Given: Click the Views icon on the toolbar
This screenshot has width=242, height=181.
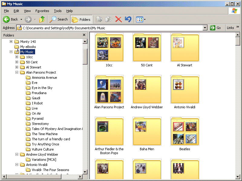Looking at the screenshot, I should tap(139, 19).
